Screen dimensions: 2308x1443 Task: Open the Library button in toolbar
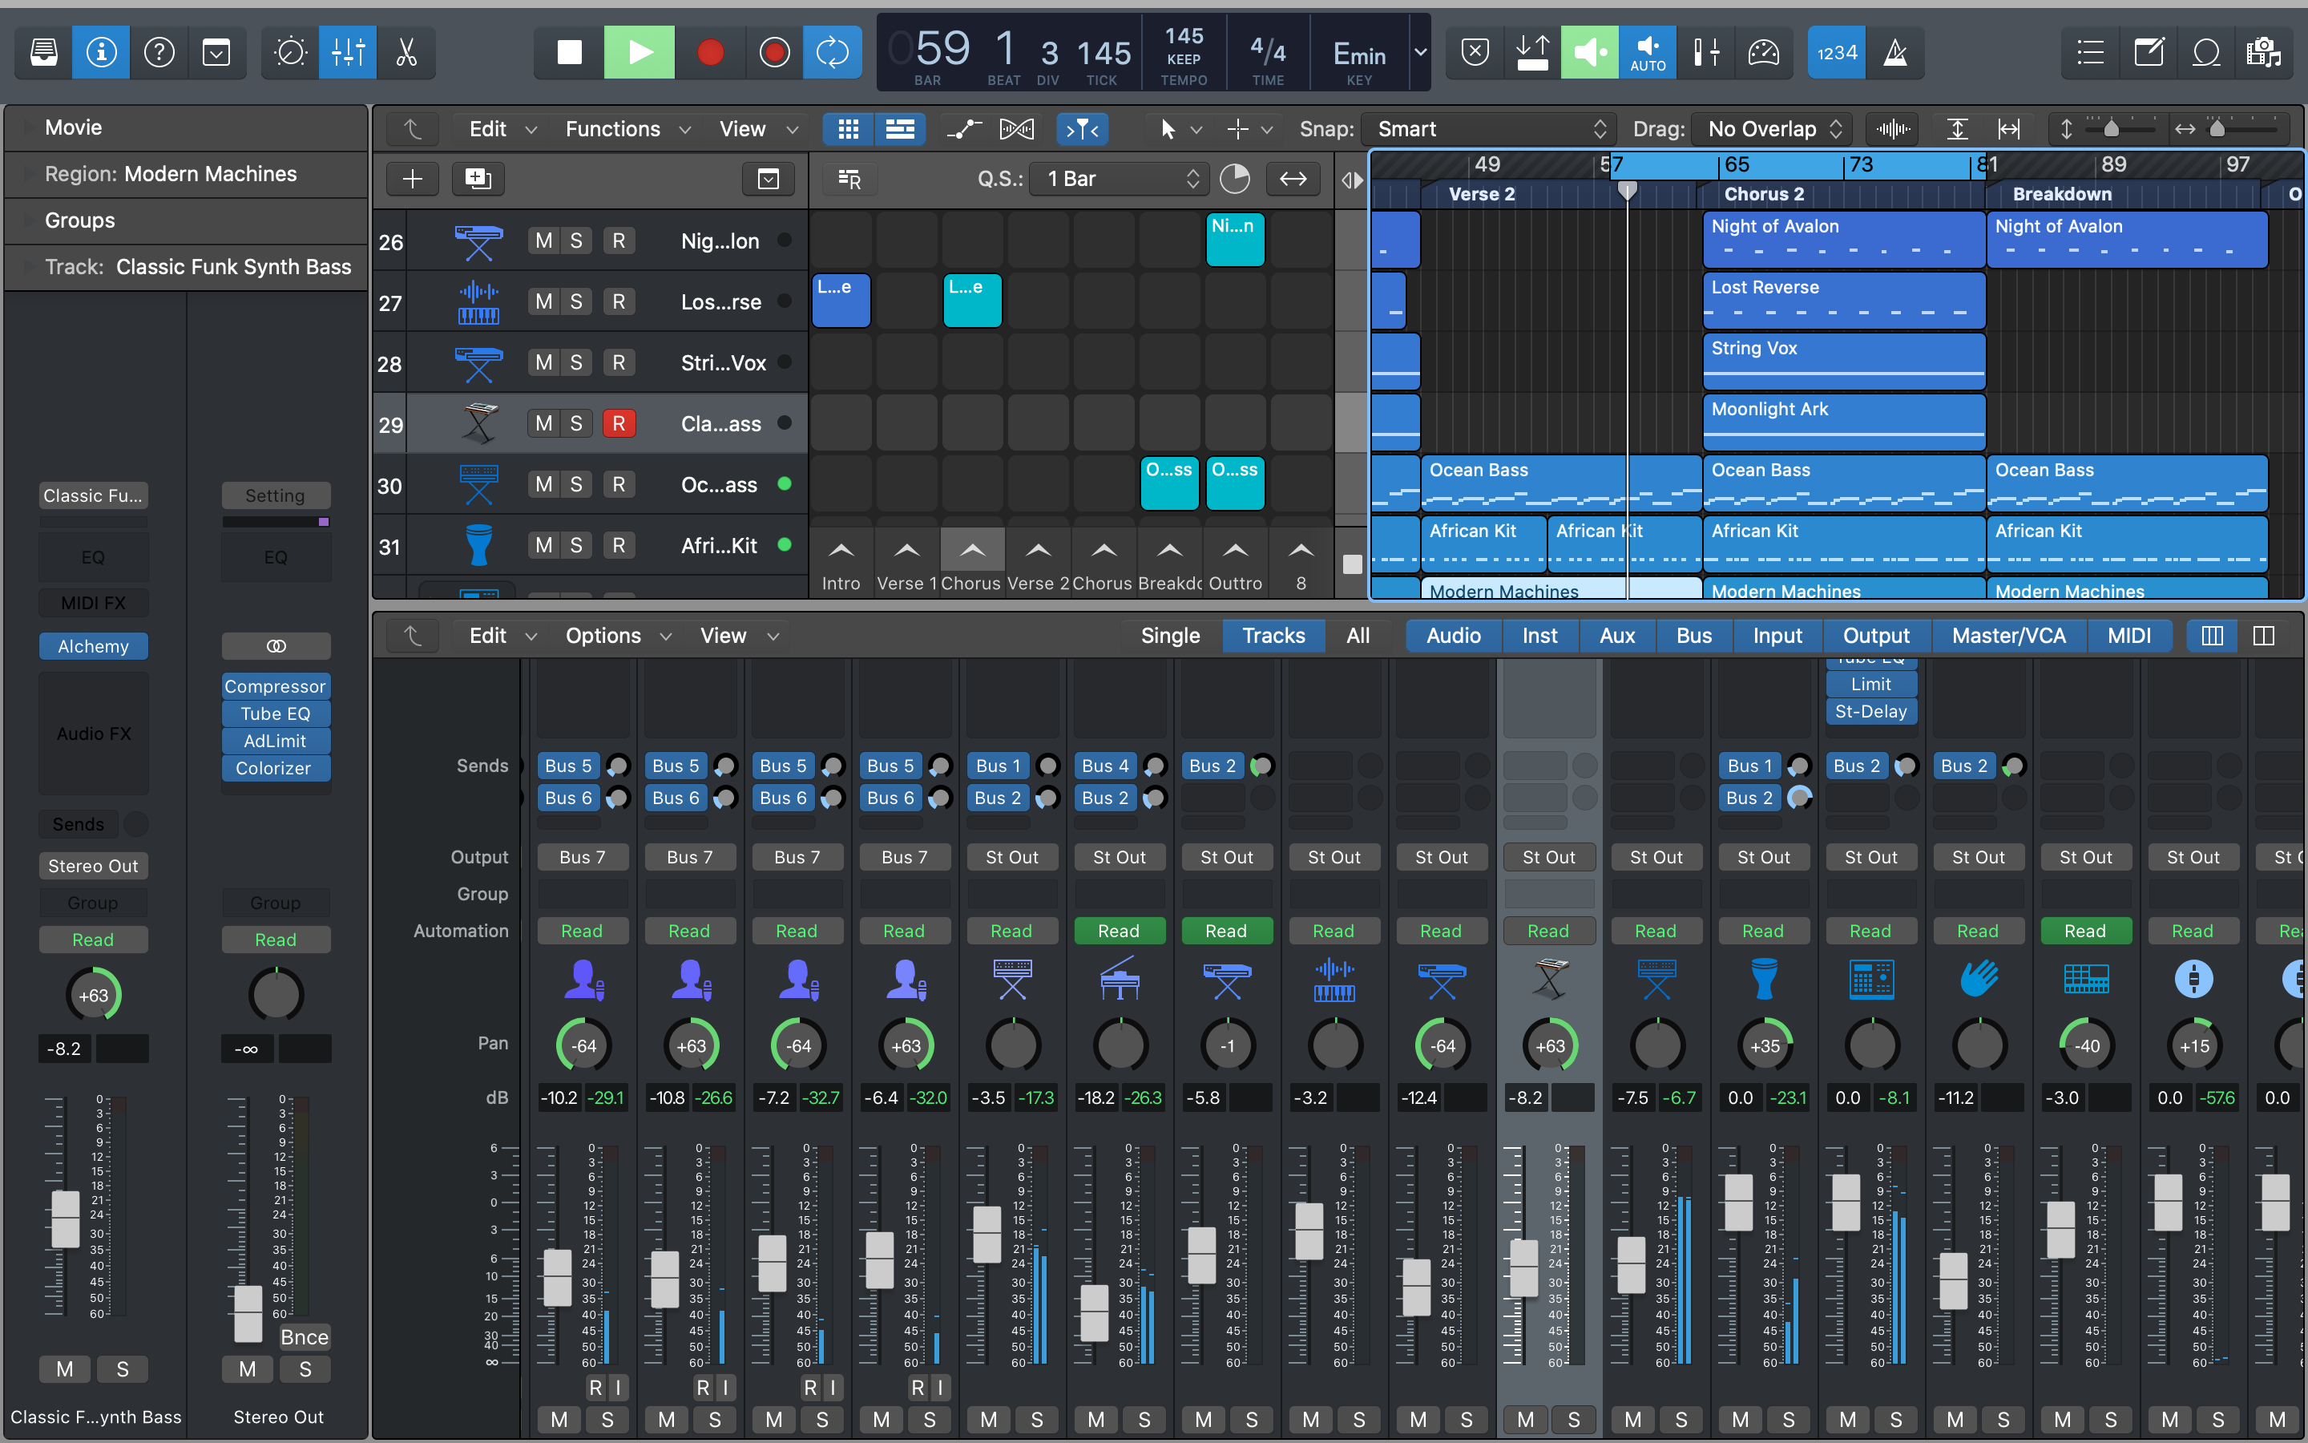pos(44,52)
